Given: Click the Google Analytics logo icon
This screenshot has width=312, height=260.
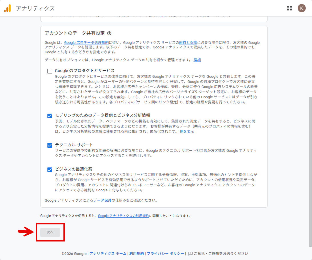Looking at the screenshot, I should (7, 8).
